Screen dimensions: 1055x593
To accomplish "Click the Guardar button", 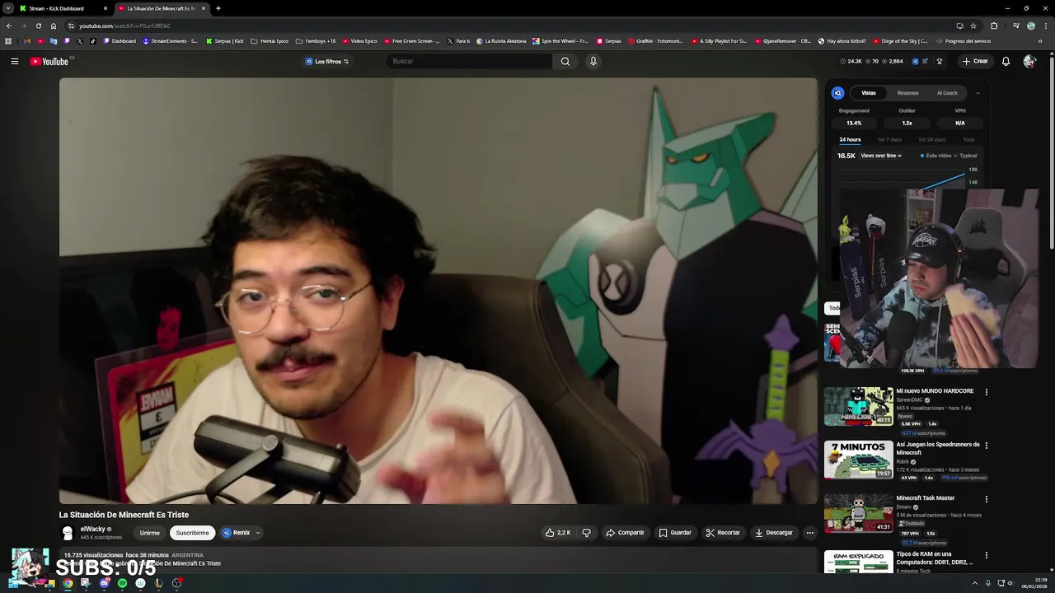I will [x=675, y=533].
